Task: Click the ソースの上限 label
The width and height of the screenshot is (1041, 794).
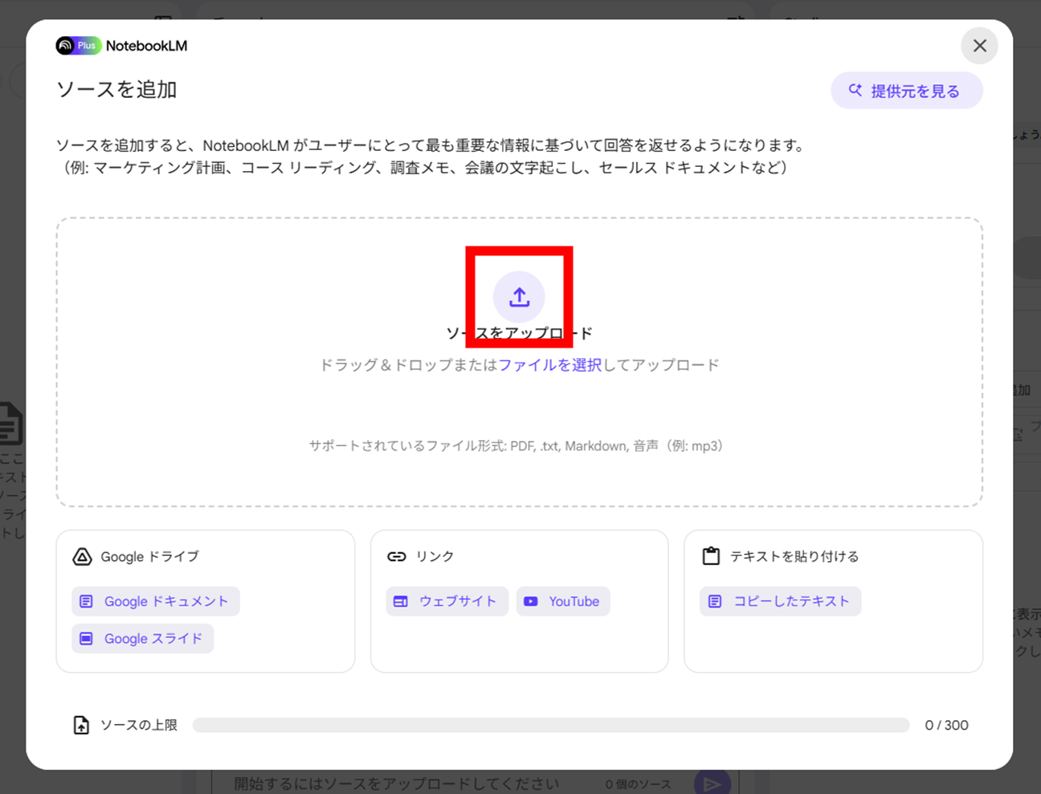Action: [138, 725]
